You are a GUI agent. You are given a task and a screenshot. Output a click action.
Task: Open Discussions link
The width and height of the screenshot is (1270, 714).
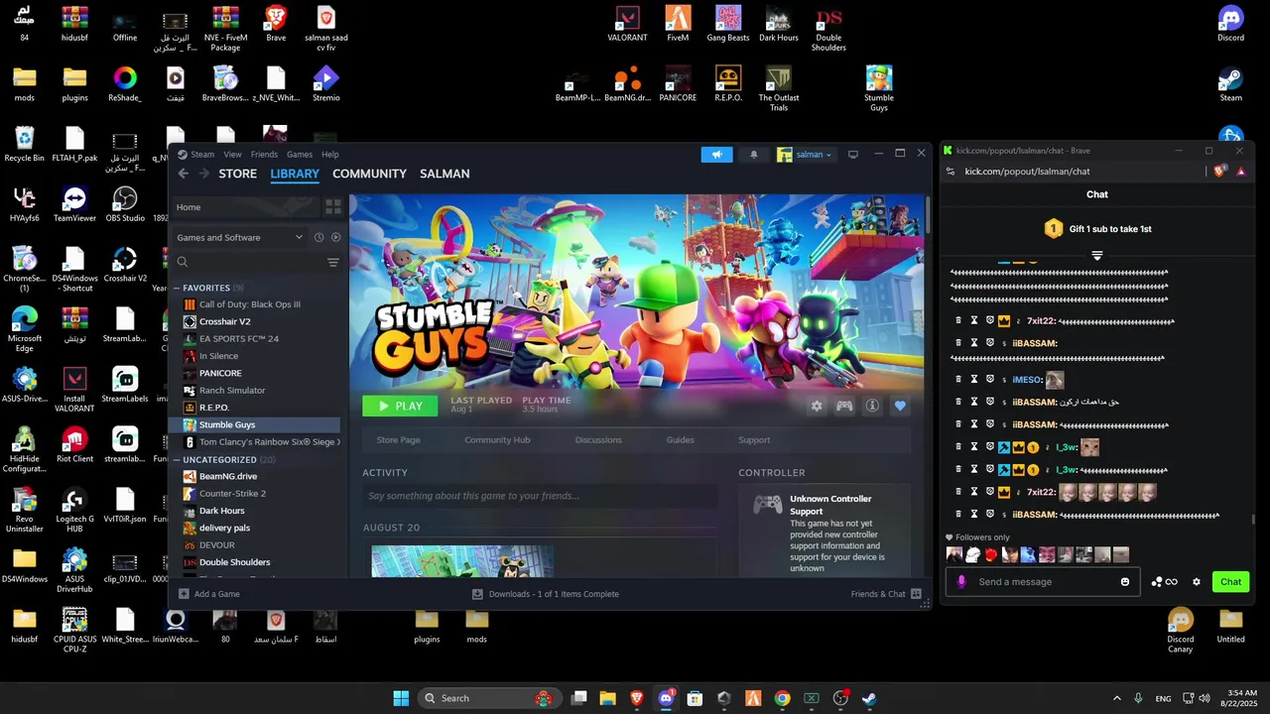point(598,440)
